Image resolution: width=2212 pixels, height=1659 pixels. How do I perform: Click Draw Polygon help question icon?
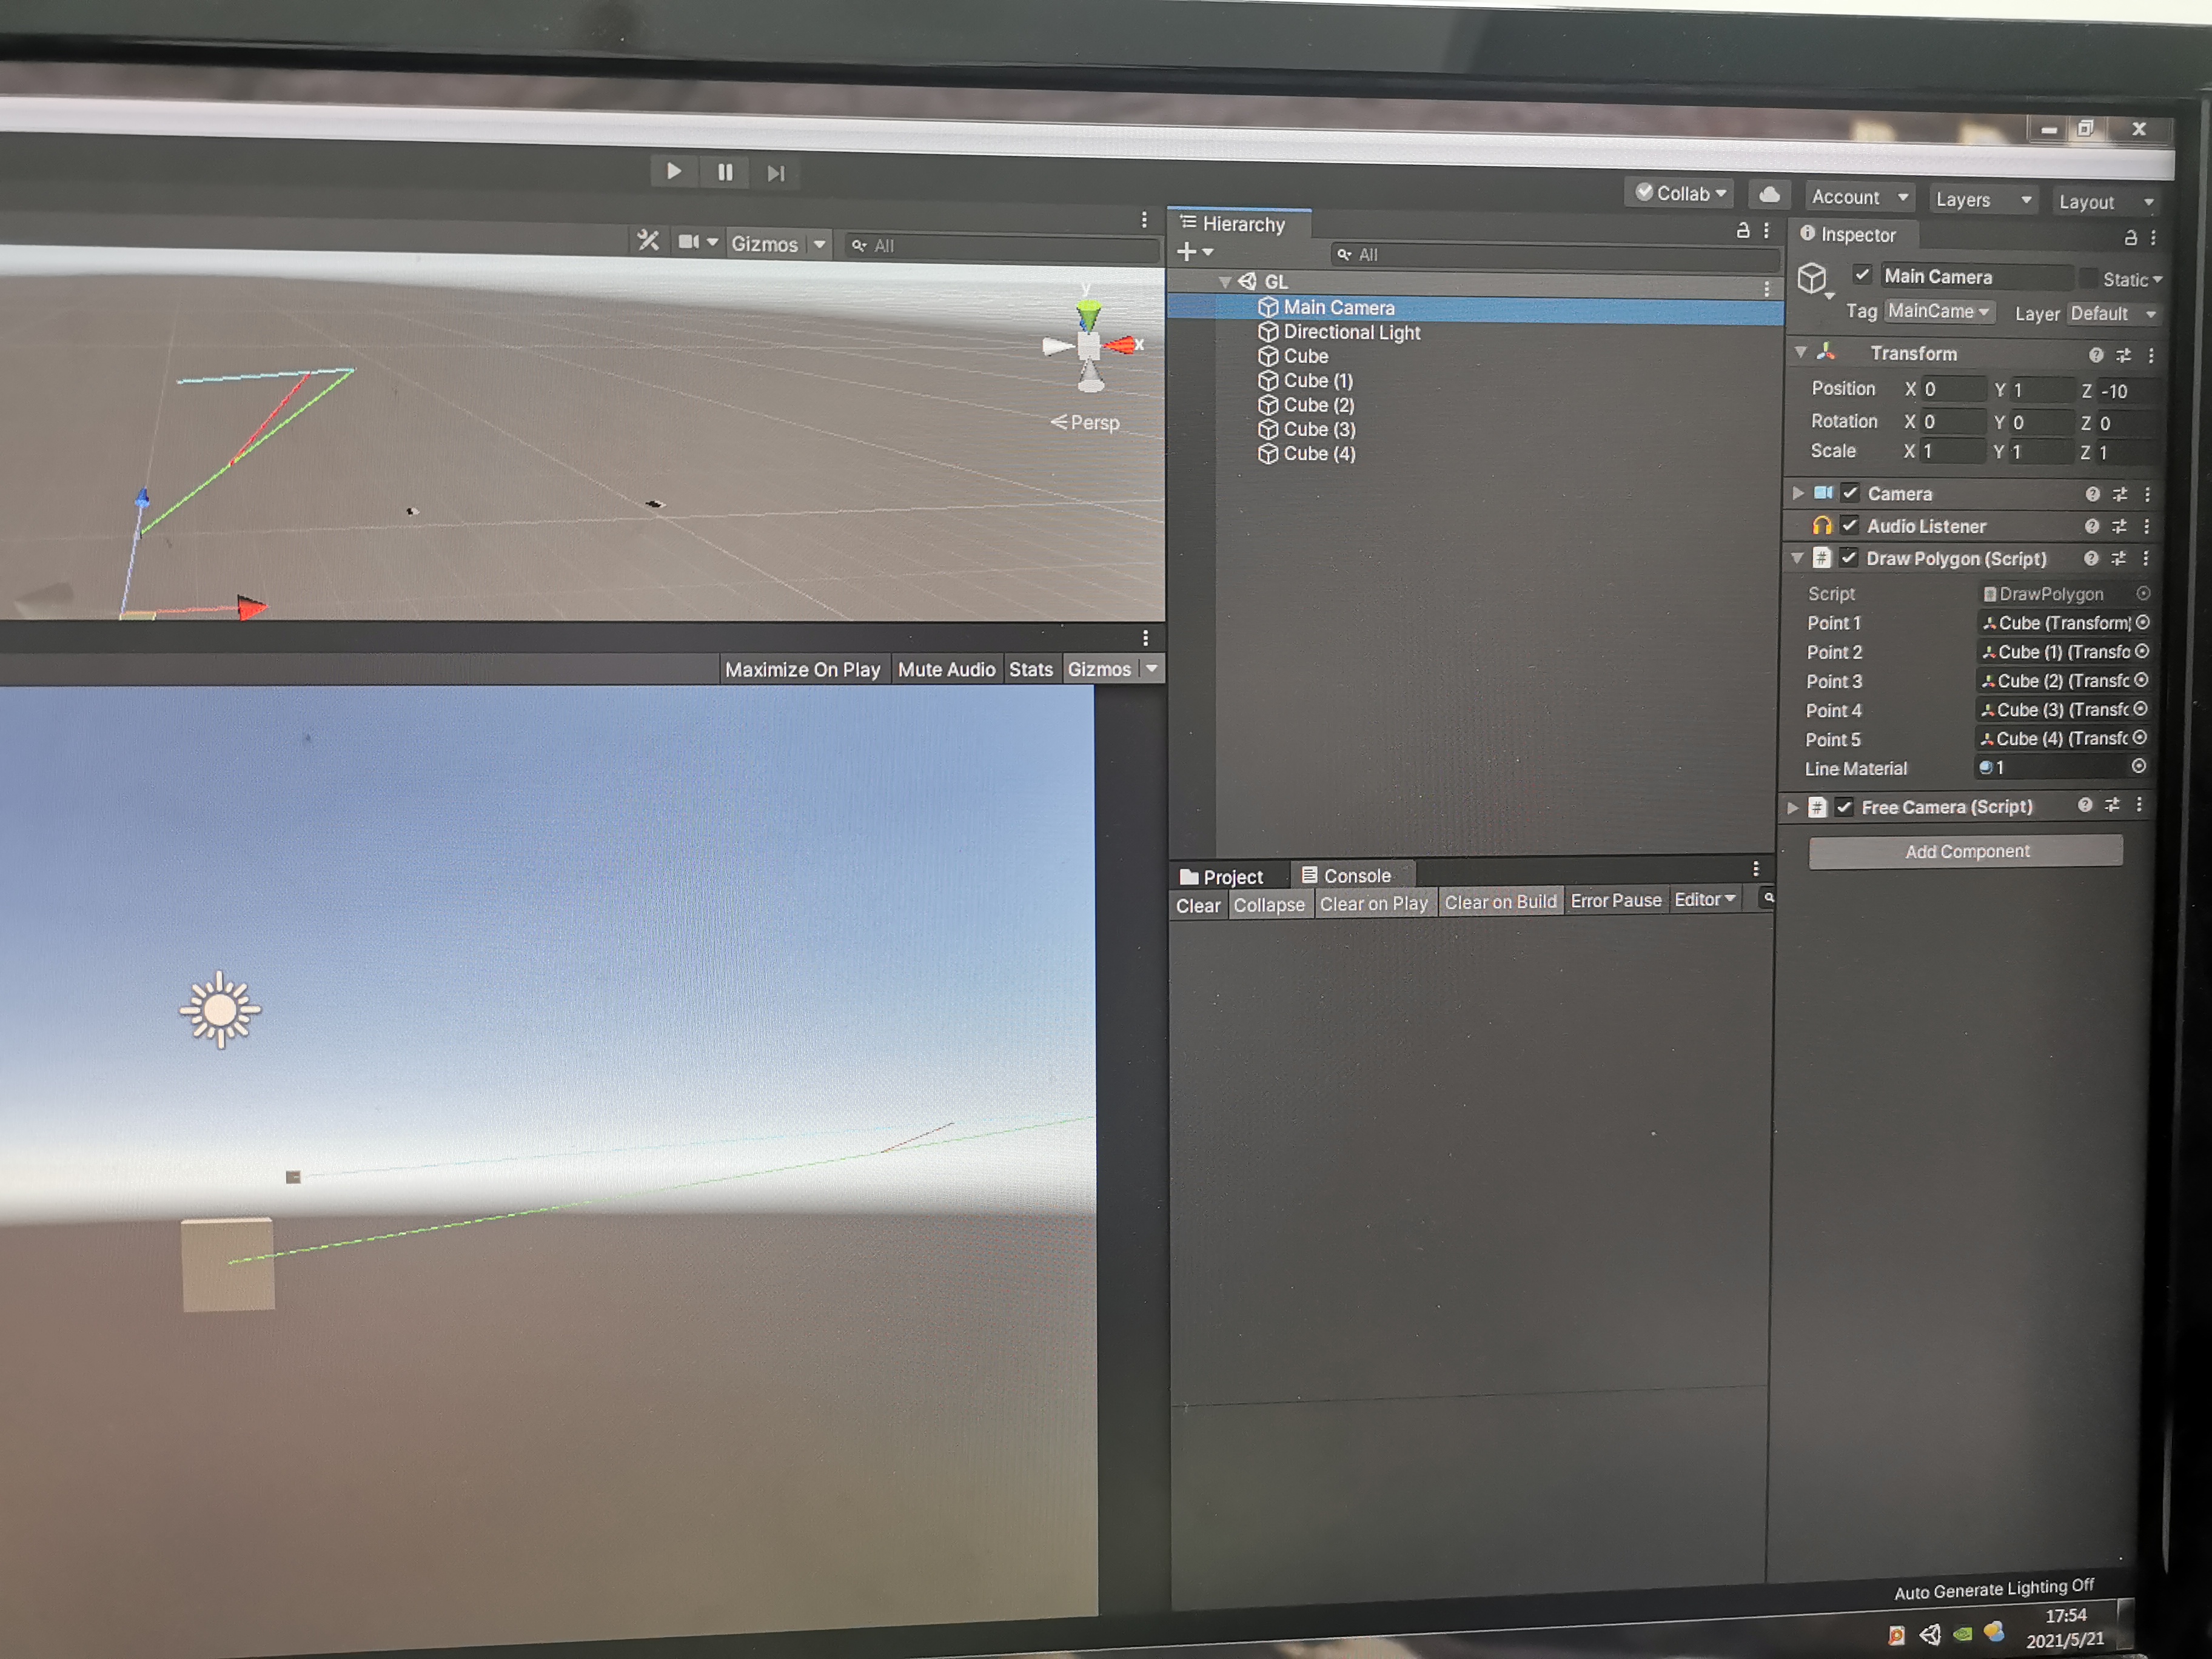[2091, 558]
